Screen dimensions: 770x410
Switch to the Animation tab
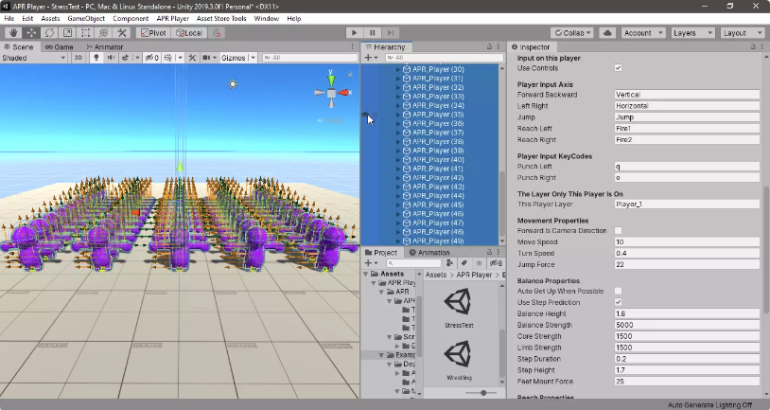pyautogui.click(x=429, y=252)
